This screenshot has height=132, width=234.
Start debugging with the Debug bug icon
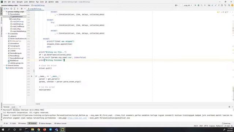(x=199, y=5)
